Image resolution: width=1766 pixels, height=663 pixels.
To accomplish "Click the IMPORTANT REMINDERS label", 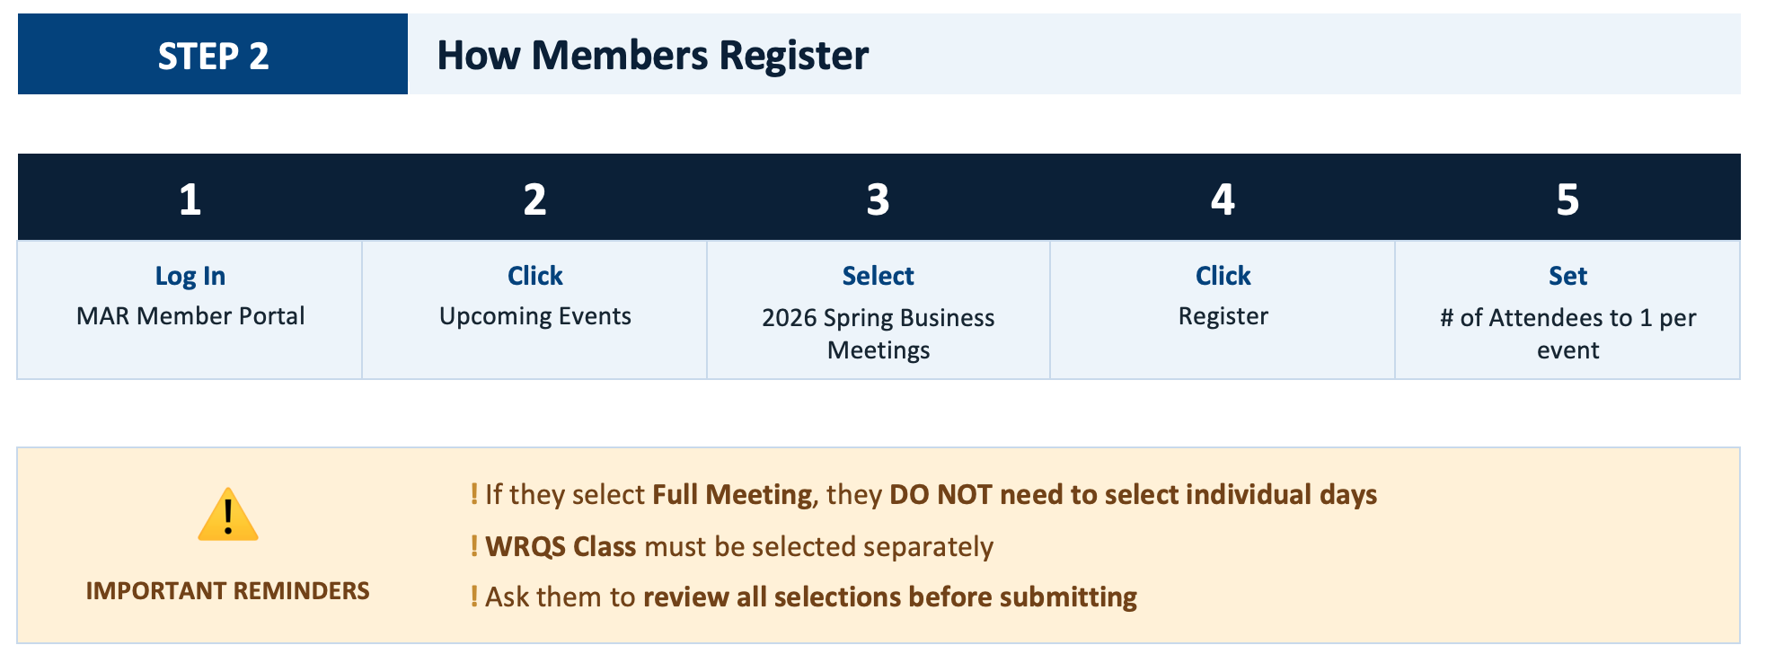I will point(227,590).
